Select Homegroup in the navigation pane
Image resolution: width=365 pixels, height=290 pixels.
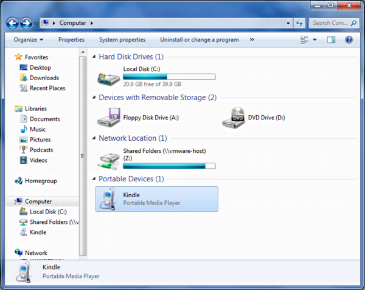click(x=41, y=181)
